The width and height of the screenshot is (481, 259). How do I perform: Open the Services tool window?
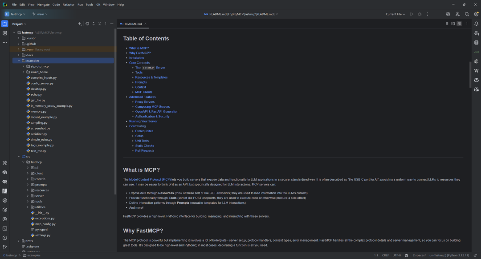(x=4, y=219)
